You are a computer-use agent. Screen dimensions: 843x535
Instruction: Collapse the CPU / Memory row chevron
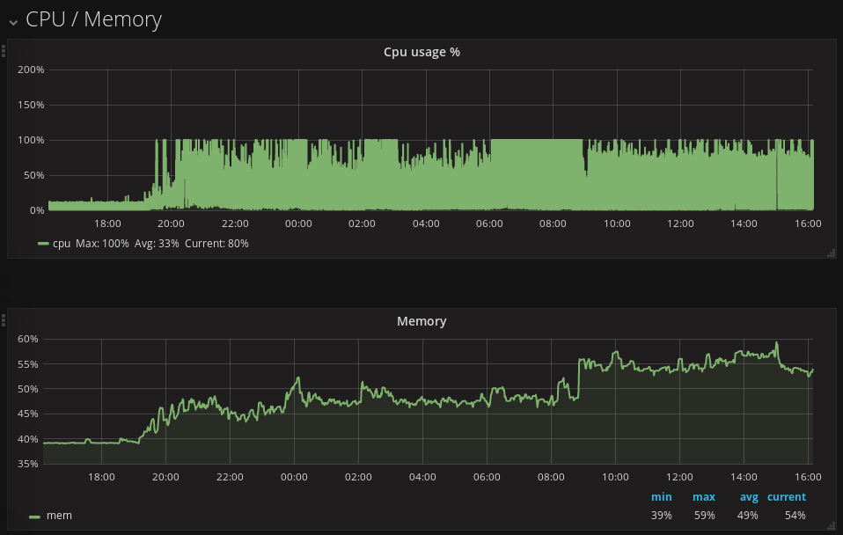click(x=13, y=22)
